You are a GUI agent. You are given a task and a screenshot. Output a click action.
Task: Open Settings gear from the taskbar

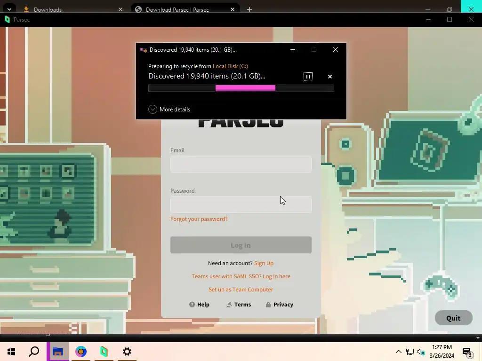coord(127,352)
